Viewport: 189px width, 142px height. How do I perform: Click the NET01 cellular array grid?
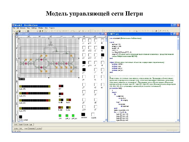[49, 58]
